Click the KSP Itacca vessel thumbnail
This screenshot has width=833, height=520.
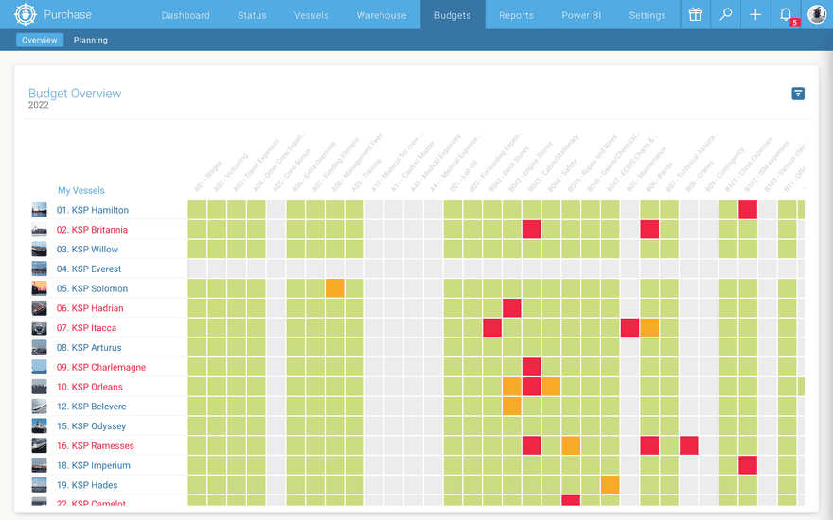[39, 328]
